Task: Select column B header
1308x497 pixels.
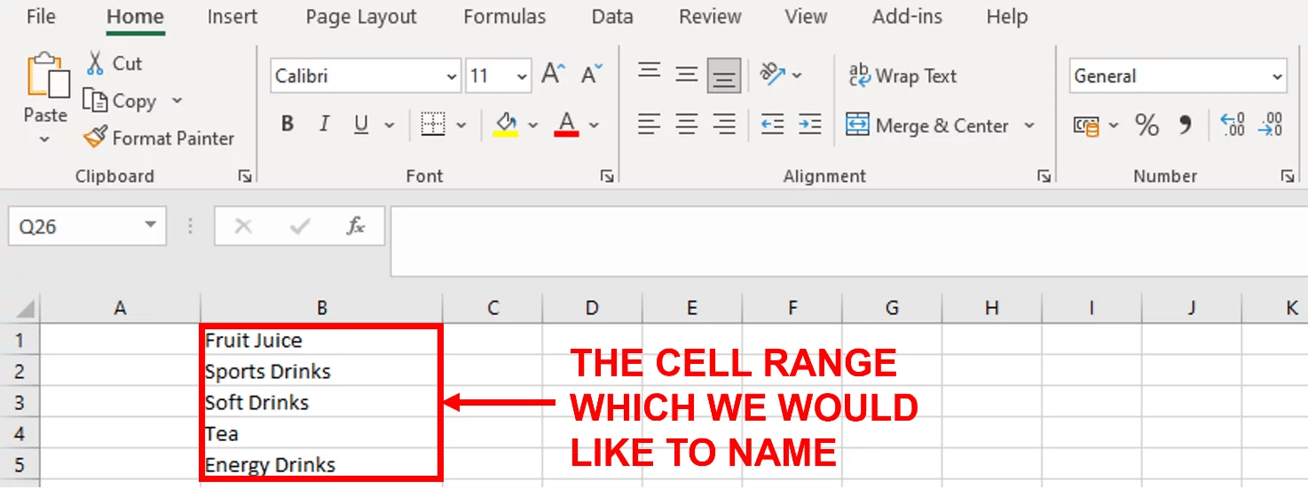Action: pos(322,309)
